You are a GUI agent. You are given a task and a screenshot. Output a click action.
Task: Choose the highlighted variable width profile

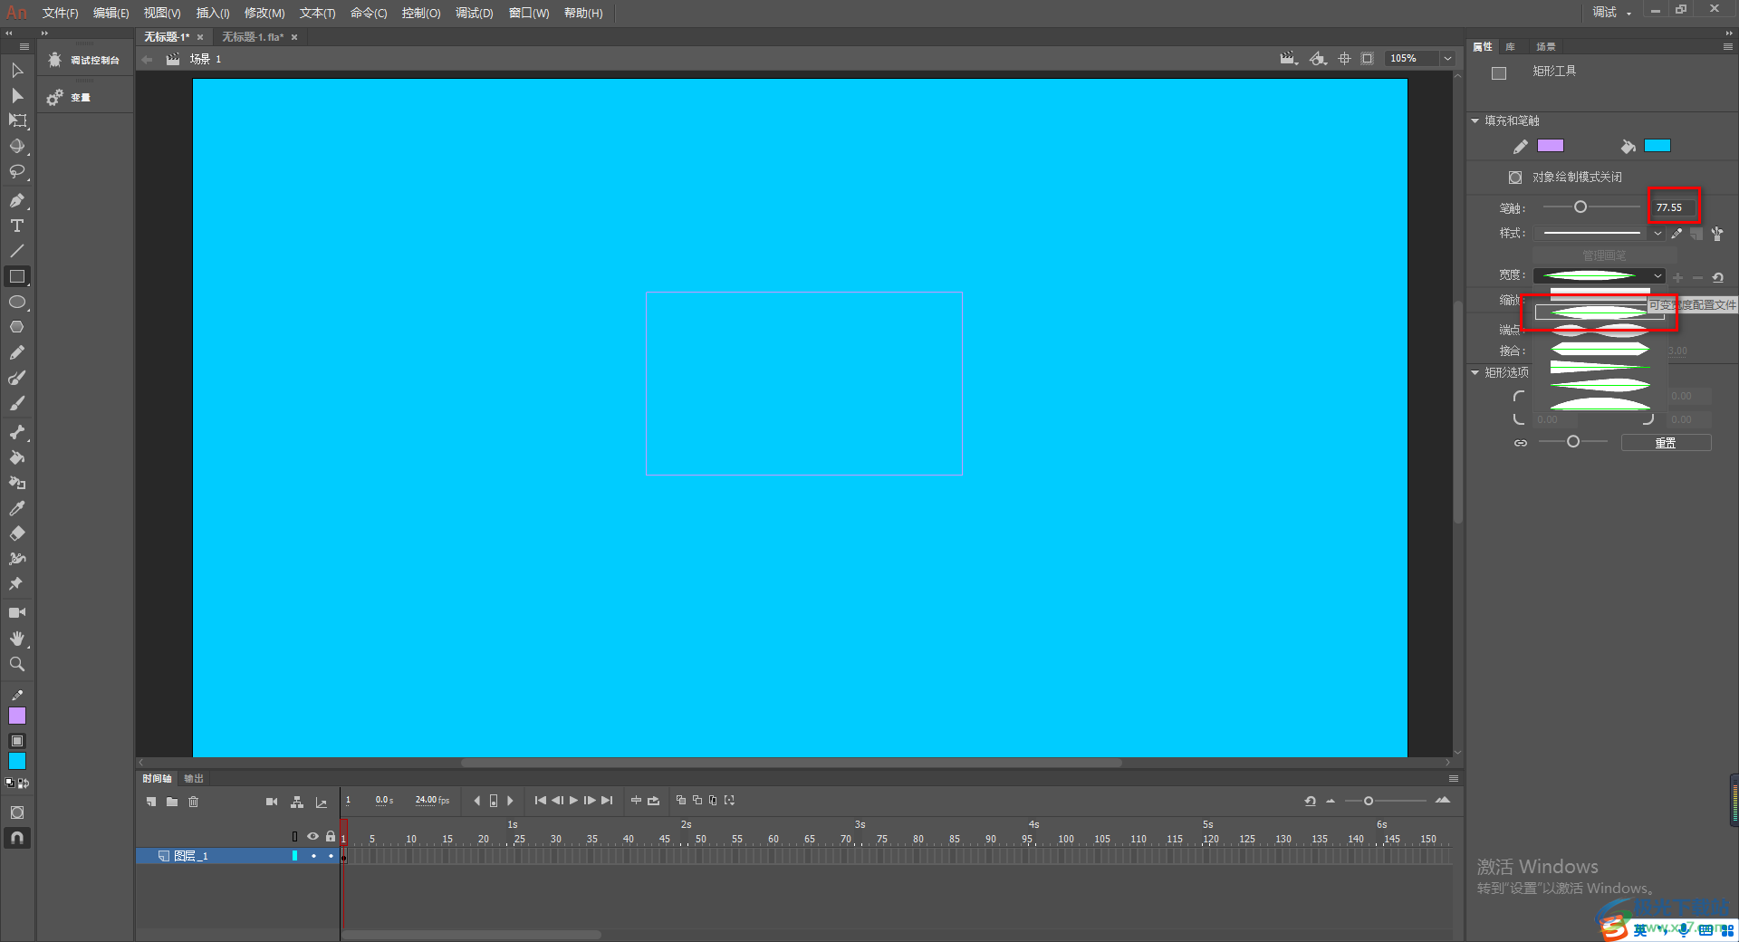tap(1600, 313)
